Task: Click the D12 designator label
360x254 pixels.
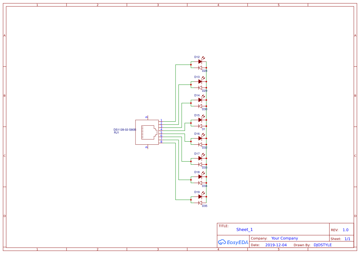Action: point(197,57)
